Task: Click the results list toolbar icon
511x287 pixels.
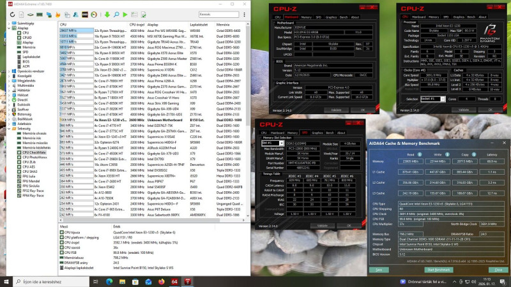Action: click(134, 15)
